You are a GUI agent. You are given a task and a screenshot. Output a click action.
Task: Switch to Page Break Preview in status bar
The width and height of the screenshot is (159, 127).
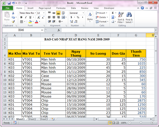[117, 123]
